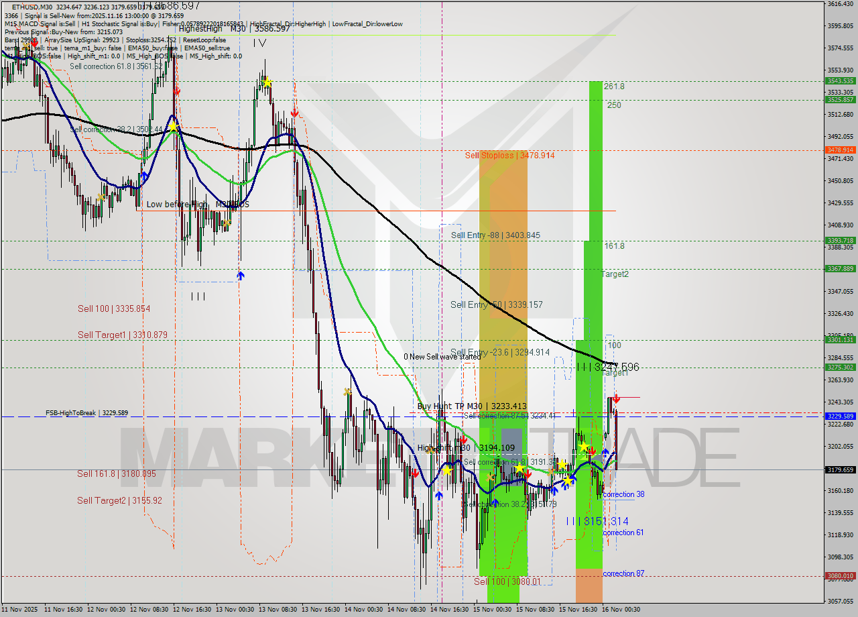
Task: Click the red down arrow above the latest candle
Action: [x=616, y=398]
